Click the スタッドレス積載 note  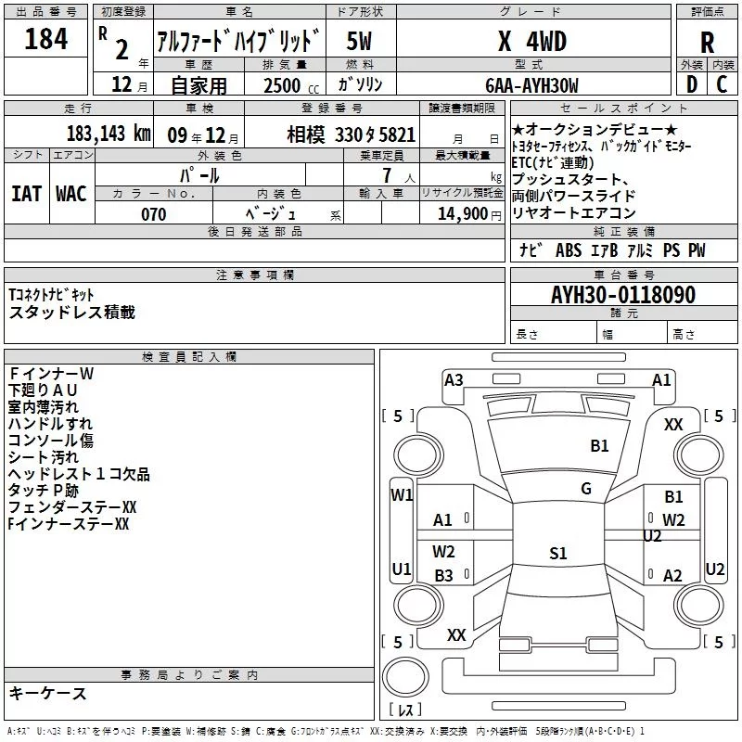(72, 313)
